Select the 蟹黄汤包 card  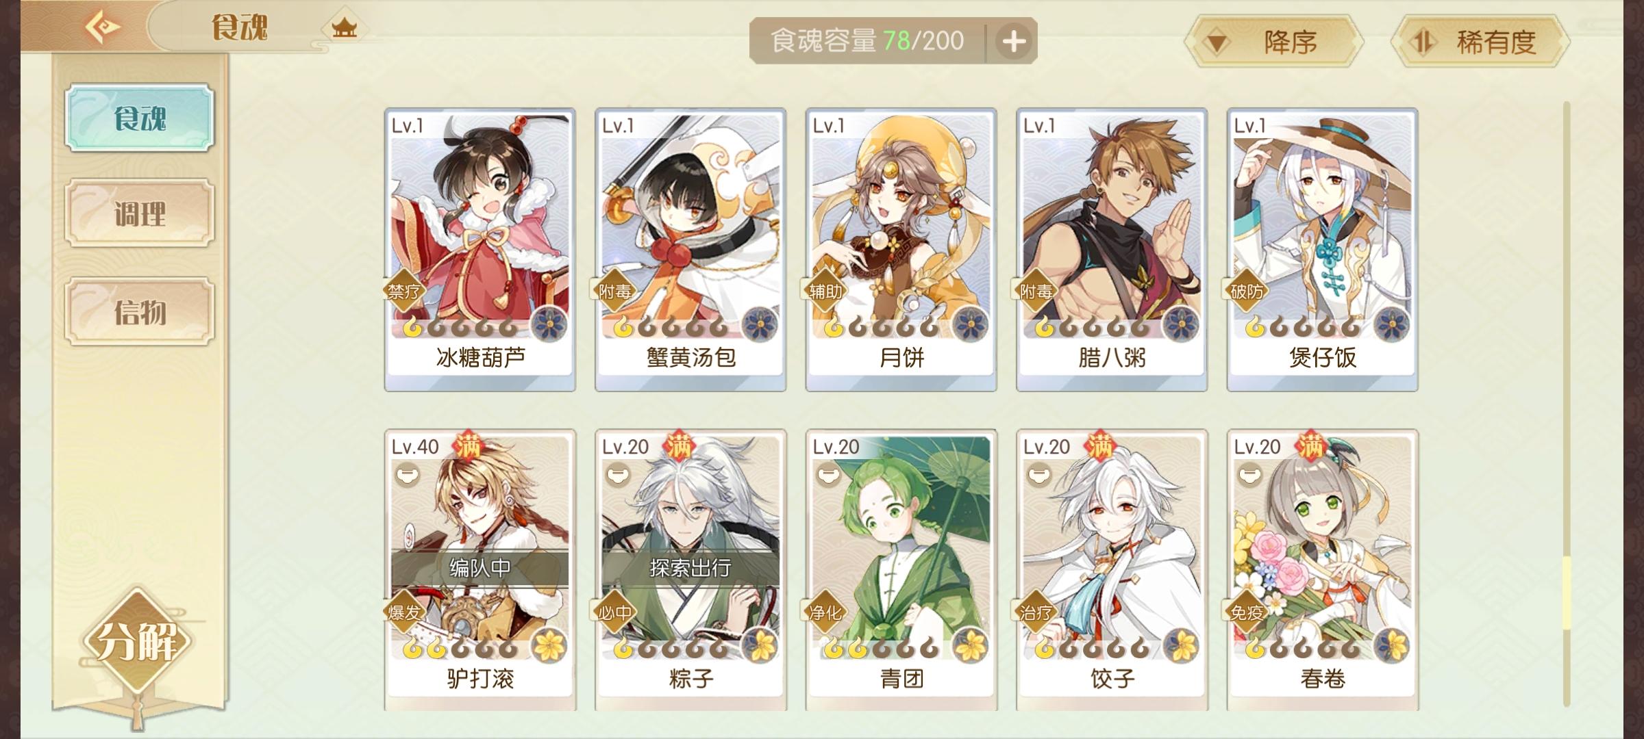[690, 250]
